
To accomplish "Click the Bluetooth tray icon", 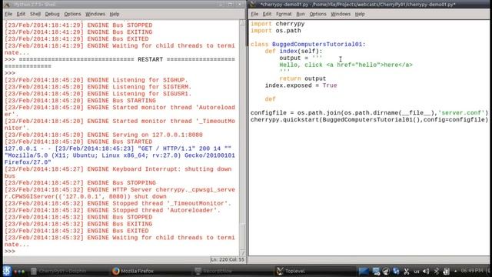I will (x=436, y=271).
